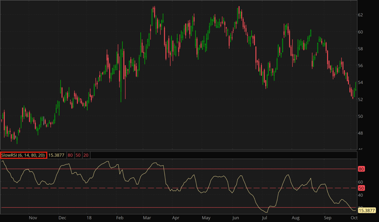Select the 80 overbought tag in the header
379x222 pixels.
click(70, 155)
